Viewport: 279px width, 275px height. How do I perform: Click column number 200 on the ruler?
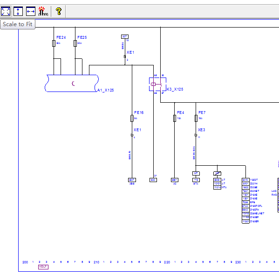pyautogui.click(x=25, y=262)
